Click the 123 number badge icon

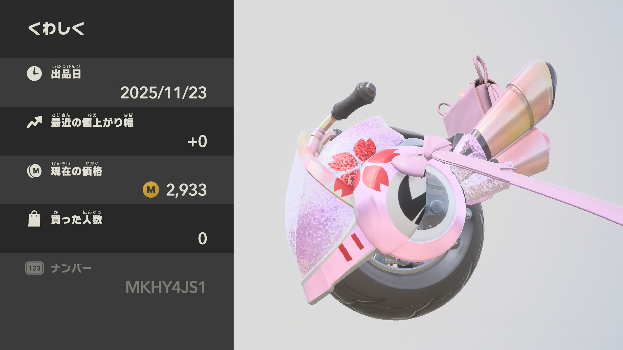click(34, 268)
